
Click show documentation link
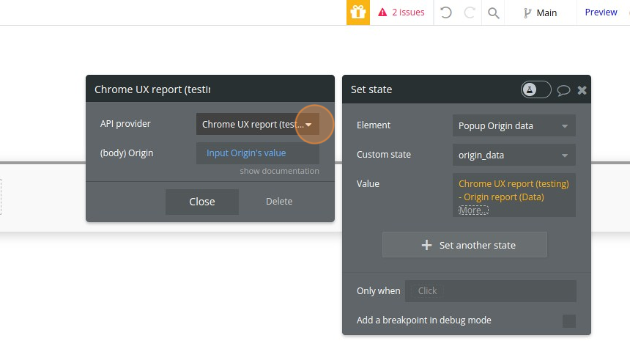(279, 171)
